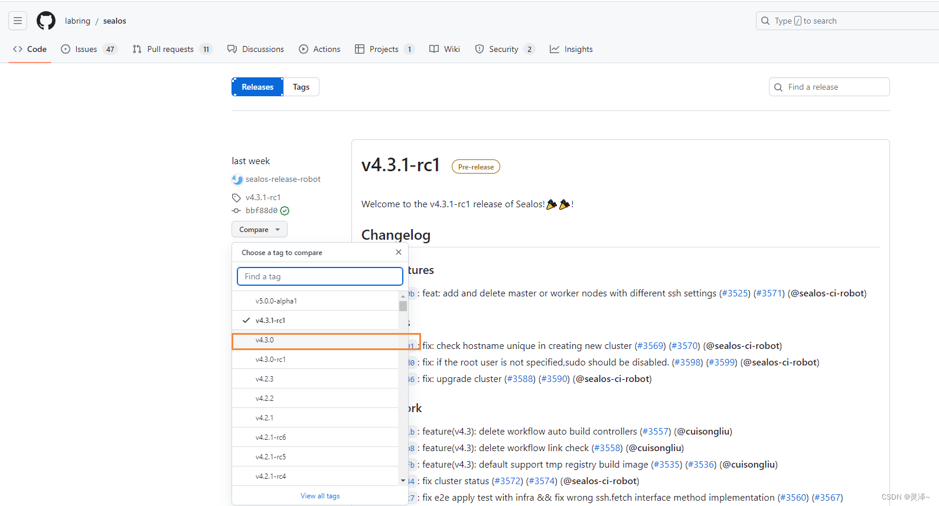The height and width of the screenshot is (506, 939).
Task: Open pull request #3535
Action: click(667, 465)
